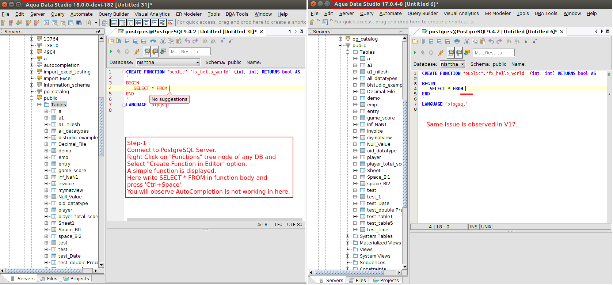
Task: Collapse the public schema node in version 18 tree
Action: pyautogui.click(x=32, y=98)
